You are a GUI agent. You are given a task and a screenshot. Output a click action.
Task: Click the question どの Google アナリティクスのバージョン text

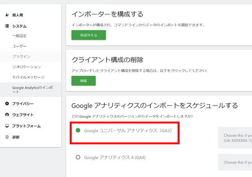132,116
